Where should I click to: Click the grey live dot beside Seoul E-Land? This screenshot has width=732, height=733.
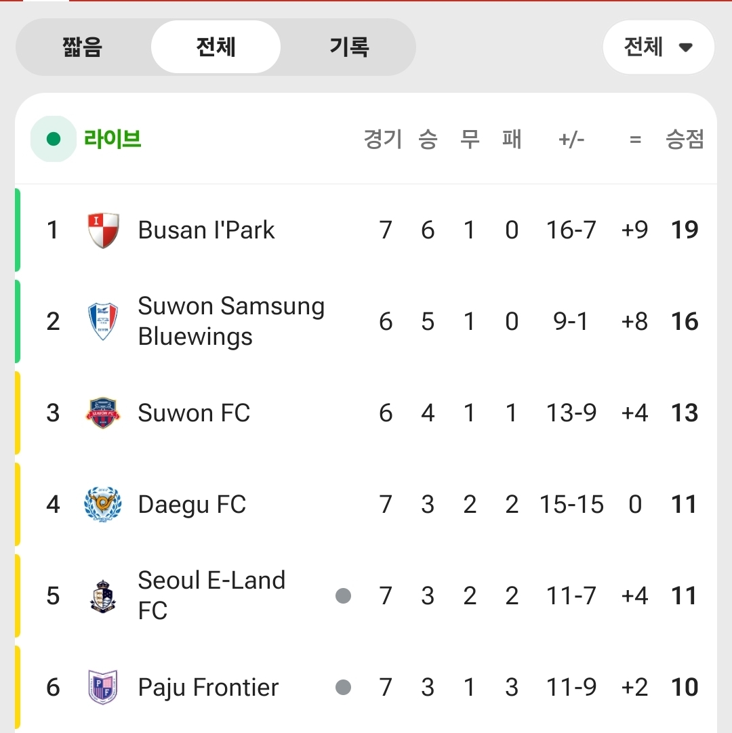344,596
